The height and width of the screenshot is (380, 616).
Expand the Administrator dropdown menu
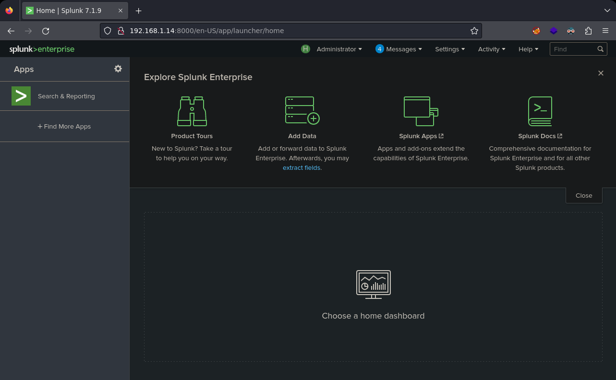tap(339, 49)
